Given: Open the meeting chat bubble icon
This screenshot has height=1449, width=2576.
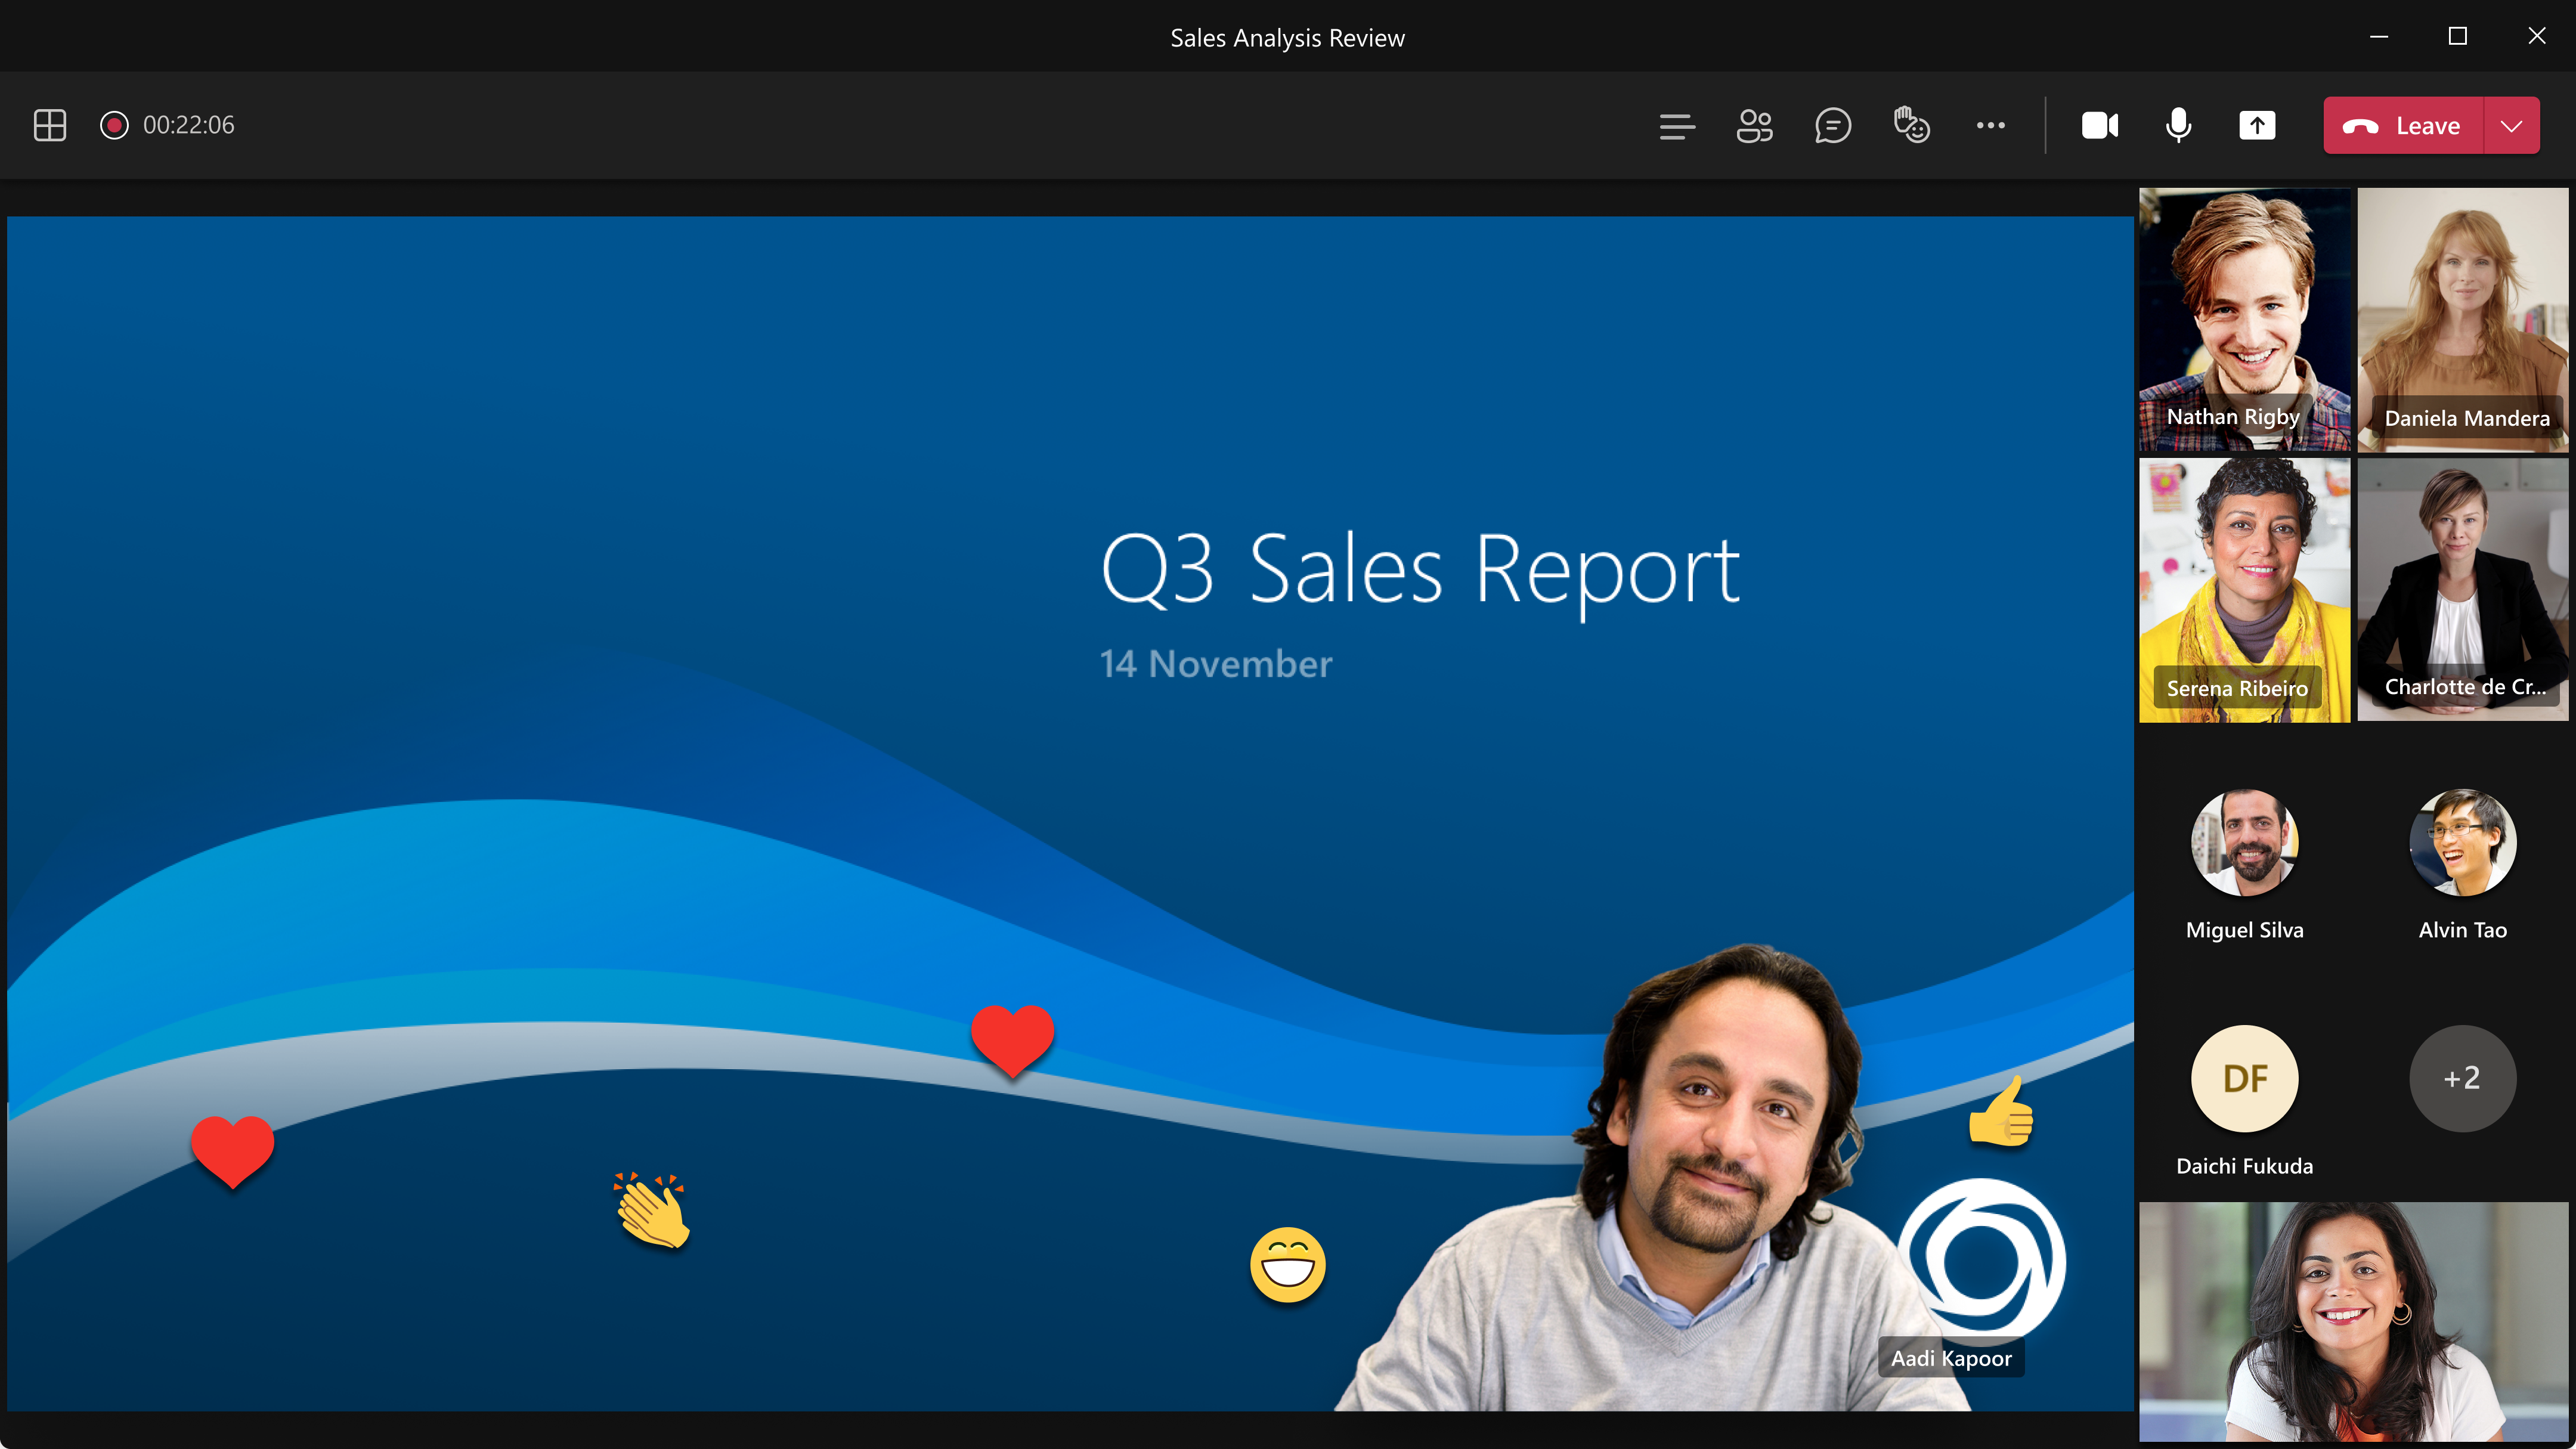Looking at the screenshot, I should pyautogui.click(x=1833, y=125).
